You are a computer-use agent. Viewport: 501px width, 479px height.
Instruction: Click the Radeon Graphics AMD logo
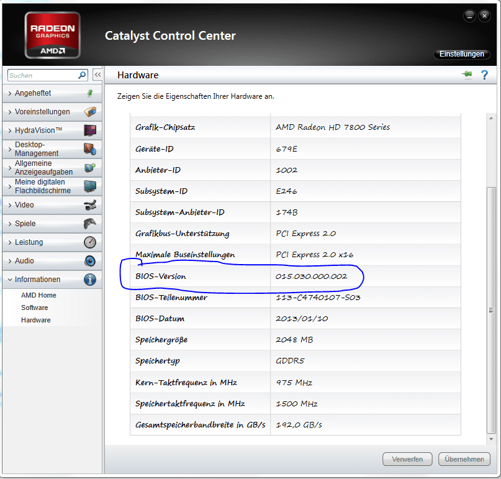[52, 35]
